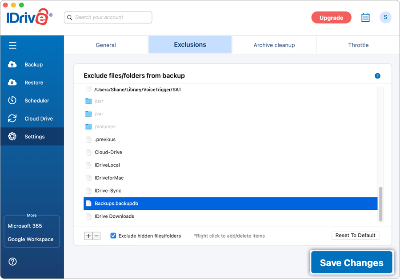Add an exclusion with the plus button
Viewport: 400px width, 279px height.
pyautogui.click(x=88, y=236)
